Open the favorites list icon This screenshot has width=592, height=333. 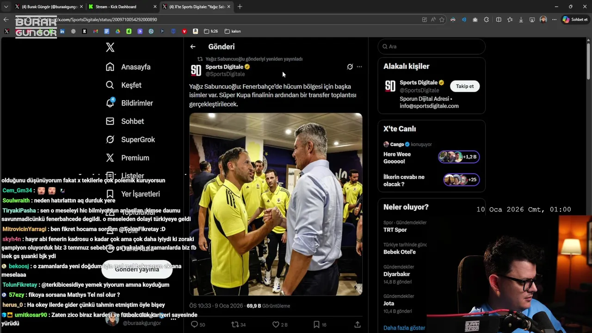[510, 19]
